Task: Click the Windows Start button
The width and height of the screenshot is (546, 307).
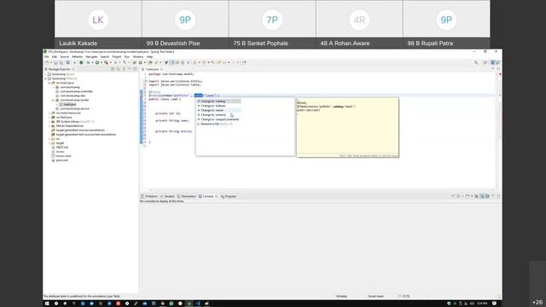Action: (47, 304)
